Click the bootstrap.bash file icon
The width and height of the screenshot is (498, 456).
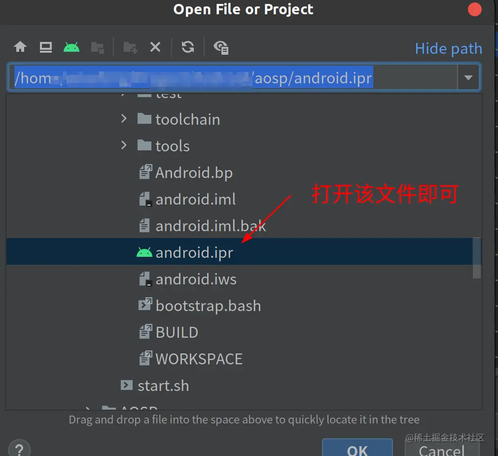(x=145, y=304)
